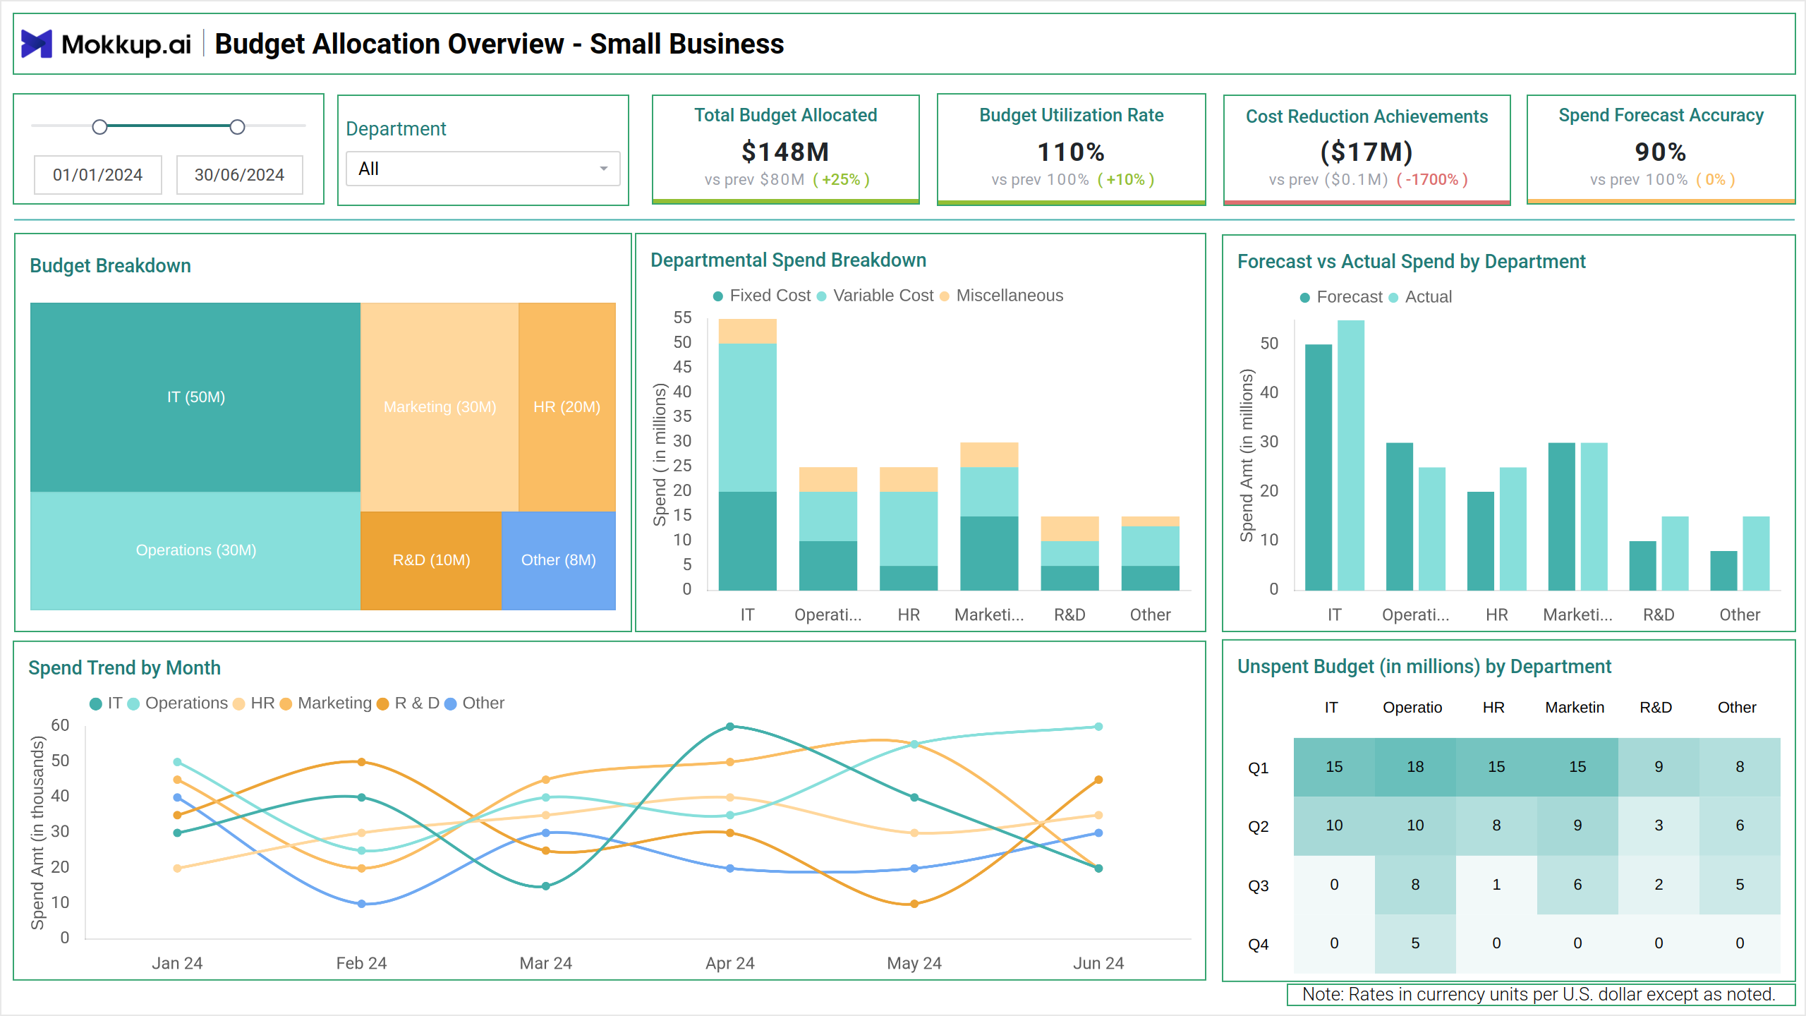Toggle the Miscellaneous legend item
The image size is (1806, 1016).
pos(1001,296)
